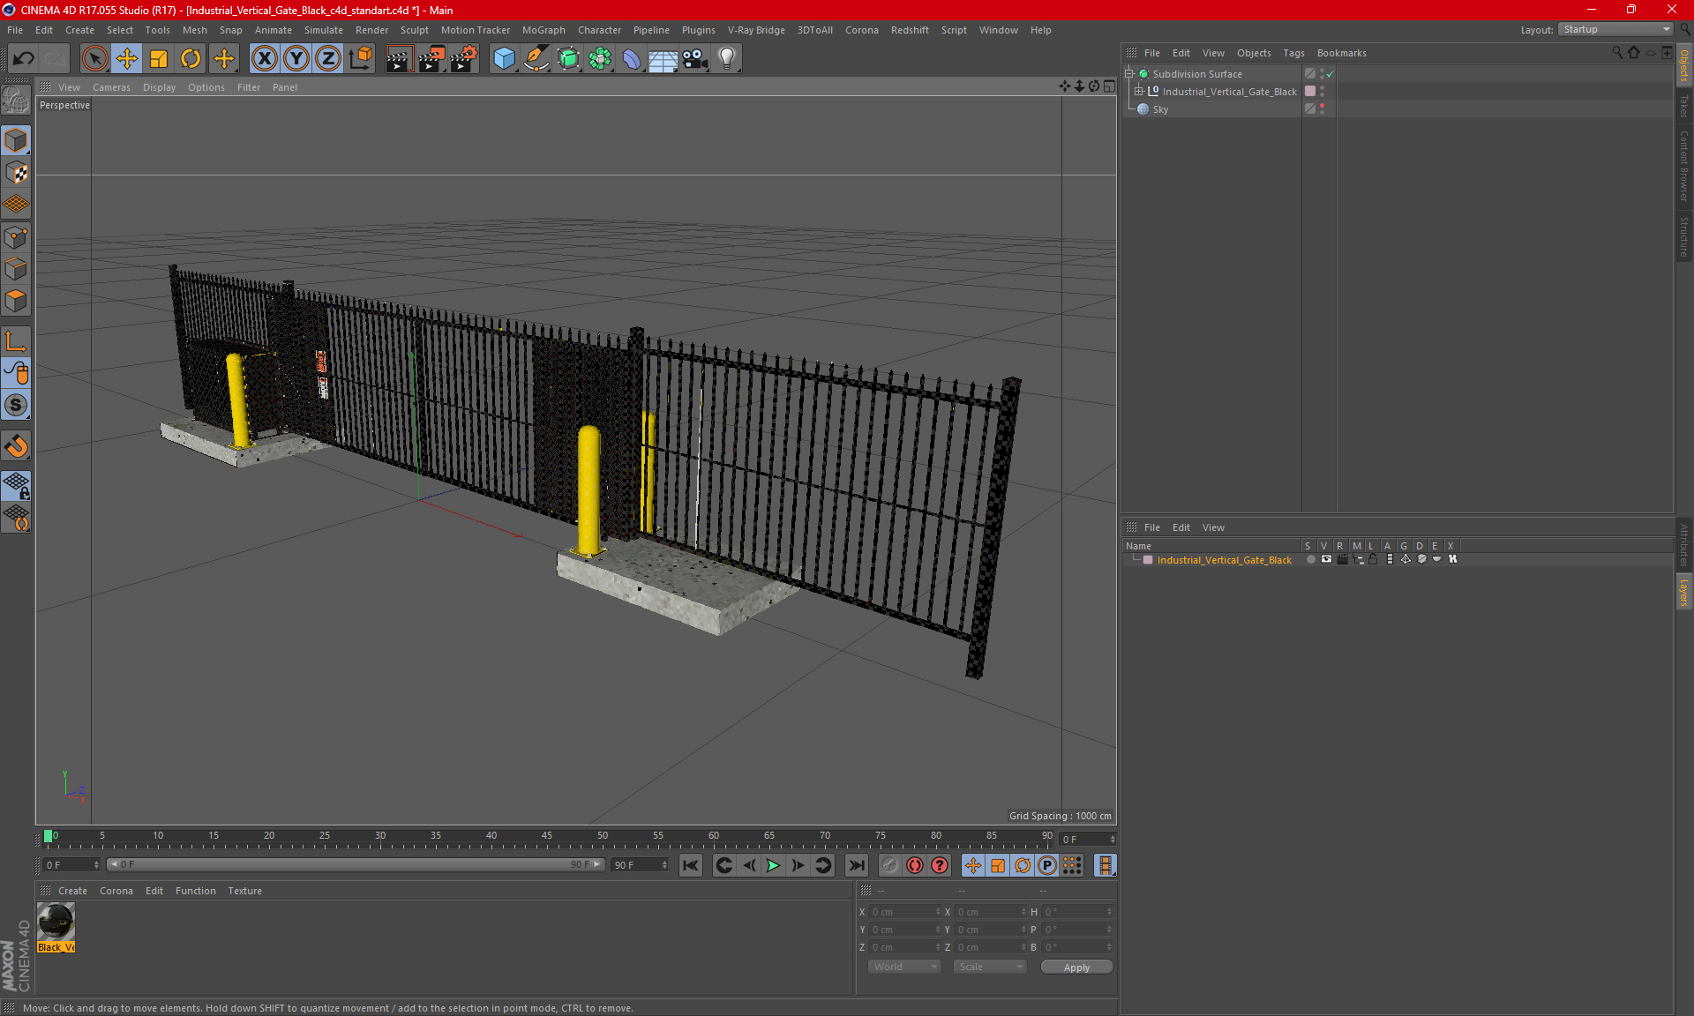This screenshot has height=1016, width=1694.
Task: Open Edit Render Settings icon
Action: [x=463, y=58]
